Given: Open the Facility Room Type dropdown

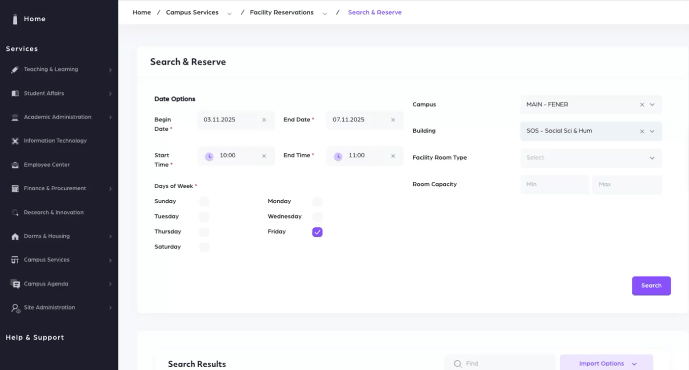Looking at the screenshot, I should pyautogui.click(x=591, y=158).
